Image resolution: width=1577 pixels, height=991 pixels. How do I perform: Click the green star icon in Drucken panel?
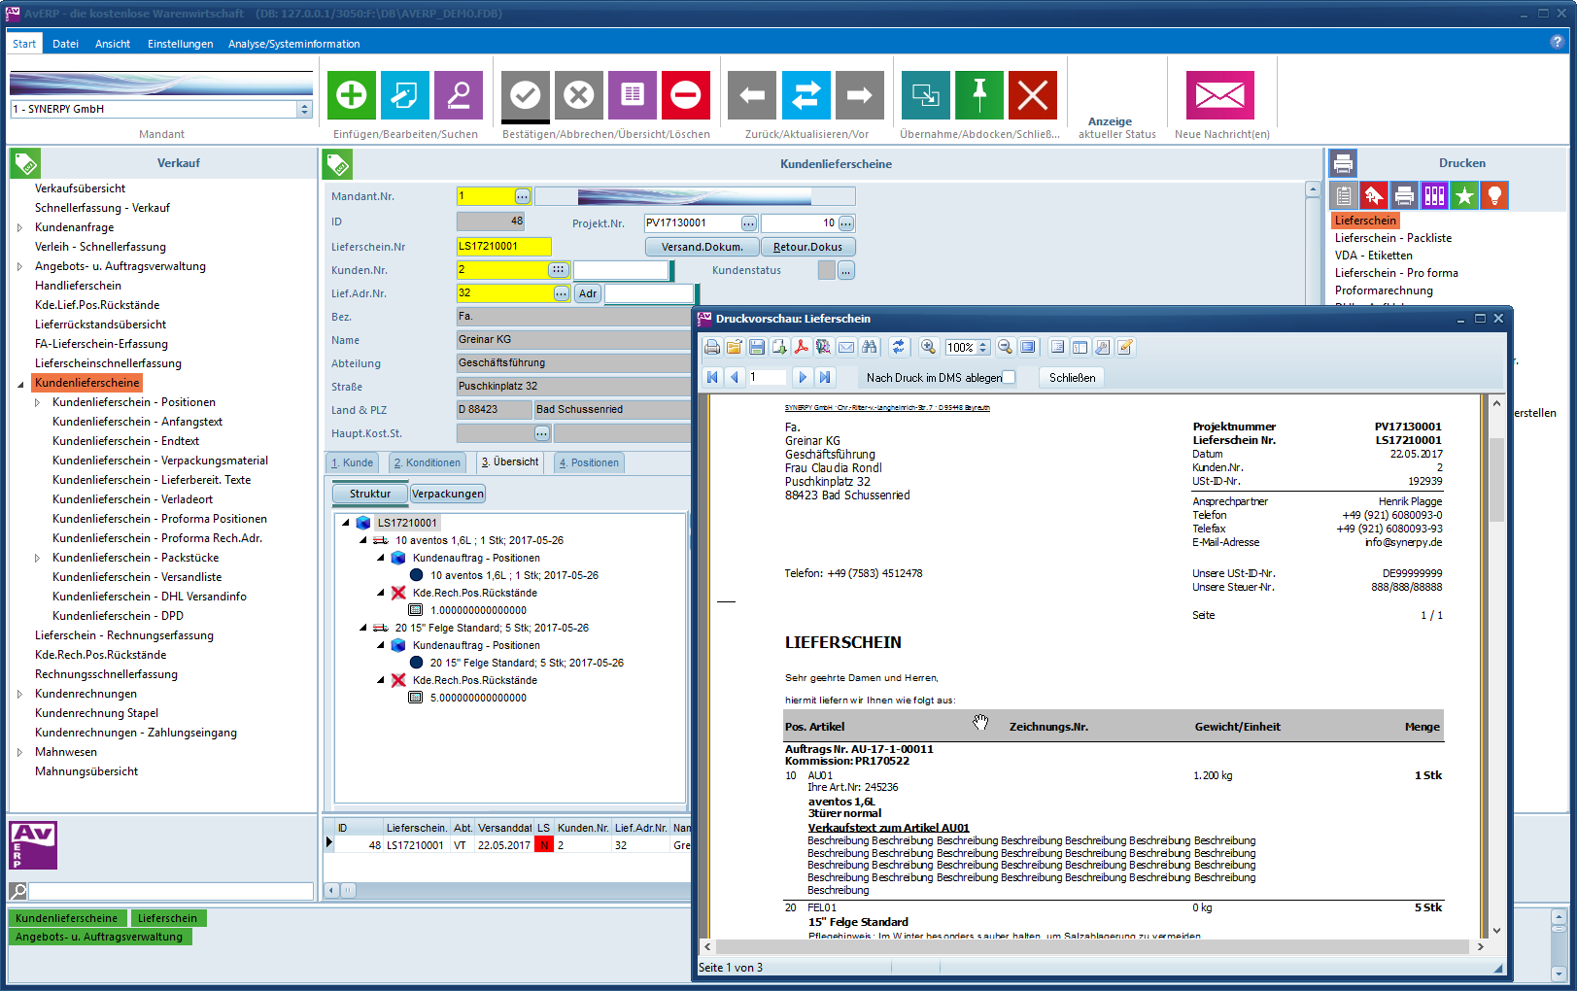(x=1463, y=196)
